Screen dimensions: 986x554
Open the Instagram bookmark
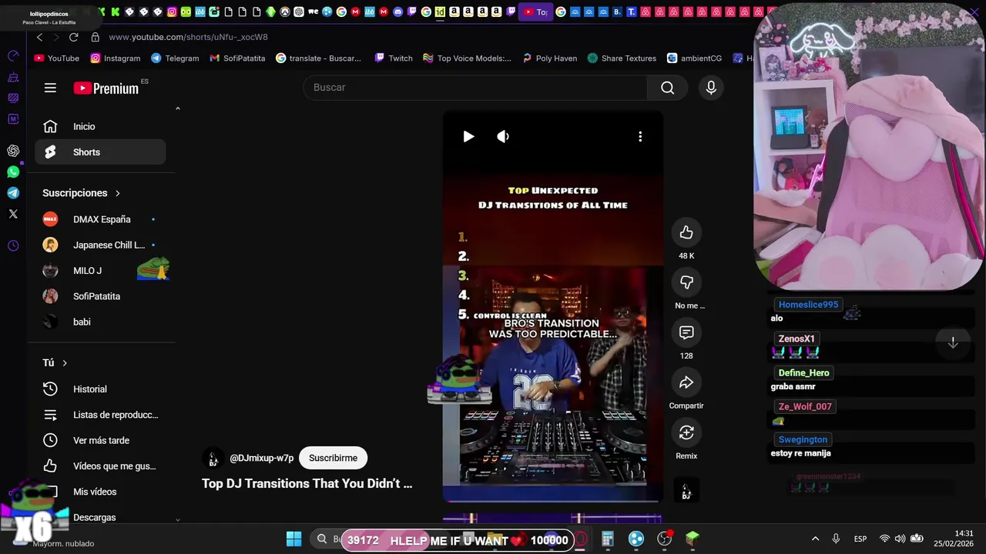(x=116, y=58)
